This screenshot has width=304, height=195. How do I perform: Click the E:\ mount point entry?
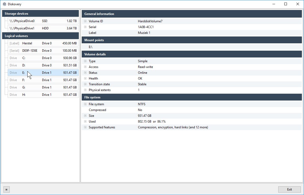pos(91,47)
